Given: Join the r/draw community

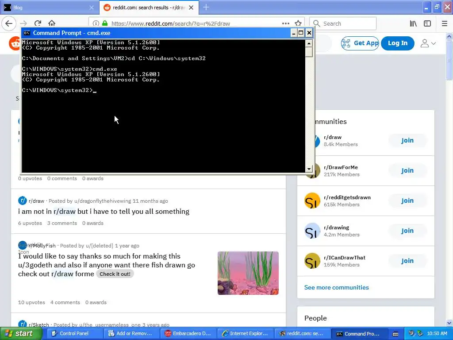Looking at the screenshot, I should (x=407, y=140).
